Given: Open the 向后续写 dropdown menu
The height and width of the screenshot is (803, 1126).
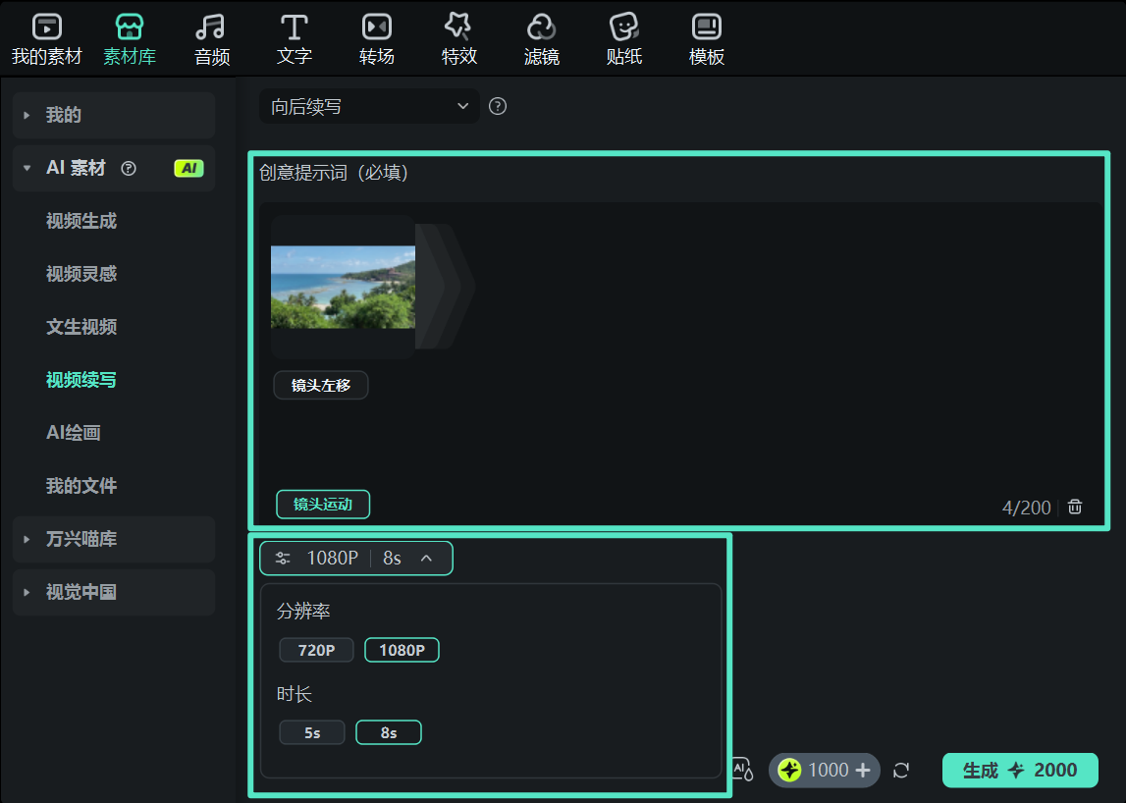Looking at the screenshot, I should 368,105.
